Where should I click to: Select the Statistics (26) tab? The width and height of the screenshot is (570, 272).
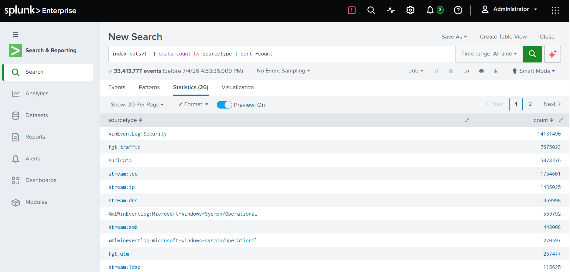[x=191, y=87]
